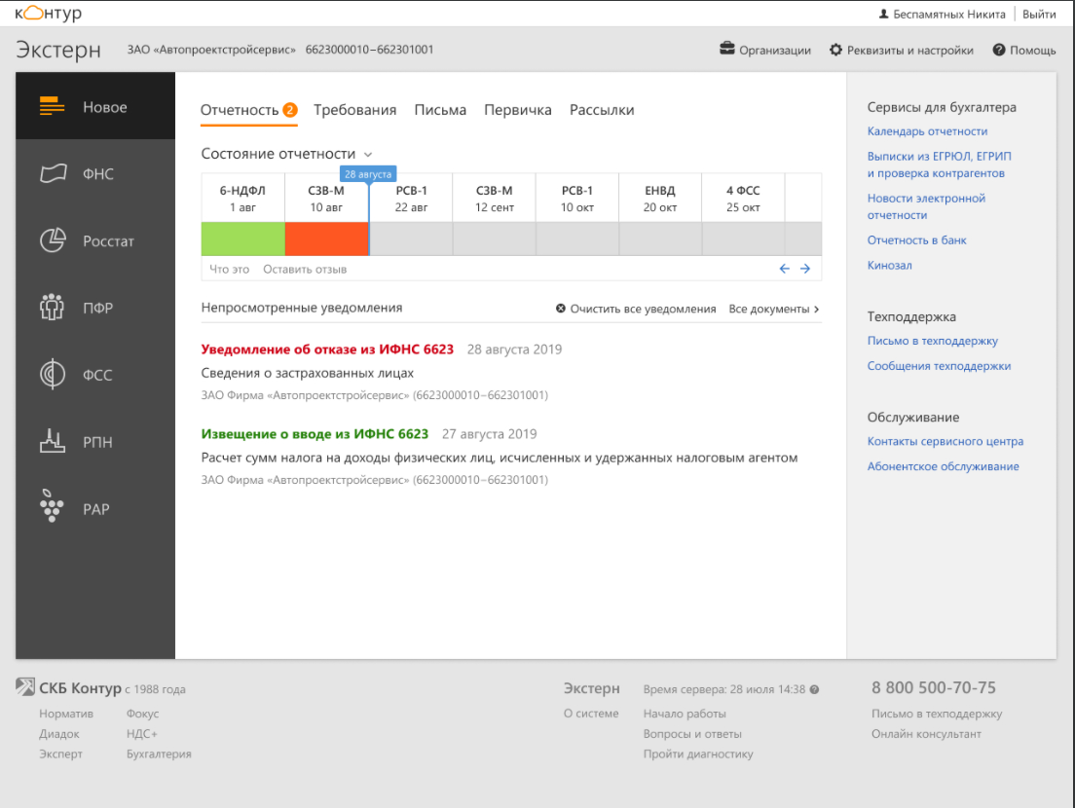Open Норматив footer link

point(66,715)
